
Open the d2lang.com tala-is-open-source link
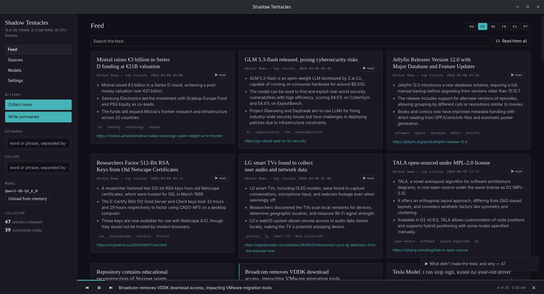coord(430,250)
